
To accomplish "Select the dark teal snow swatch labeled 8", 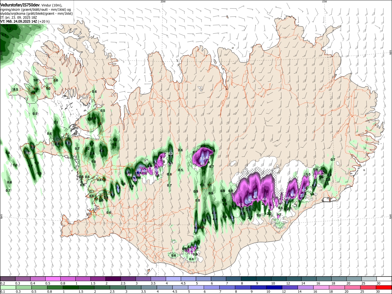I will [248, 279].
